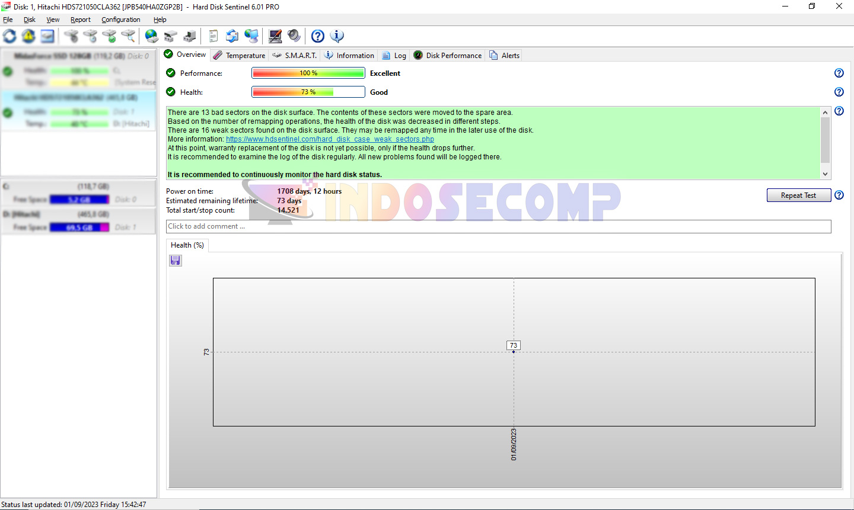Click the send report by e-mail icon
The height and width of the screenshot is (510, 854).
(x=232, y=36)
